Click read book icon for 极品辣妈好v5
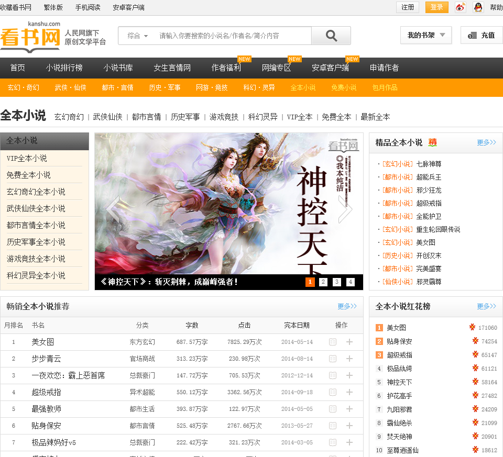The height and width of the screenshot is (457, 503). (333, 442)
